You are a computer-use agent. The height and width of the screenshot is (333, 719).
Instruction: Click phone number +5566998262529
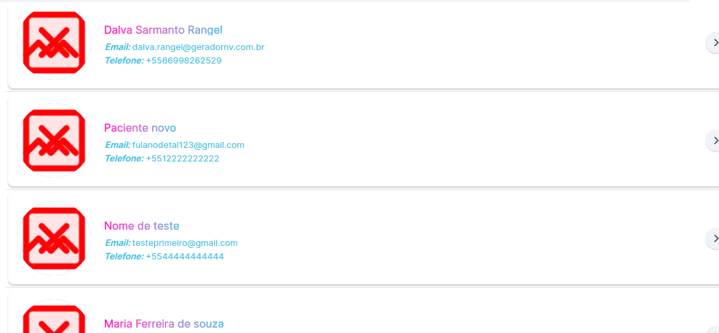[x=184, y=61]
